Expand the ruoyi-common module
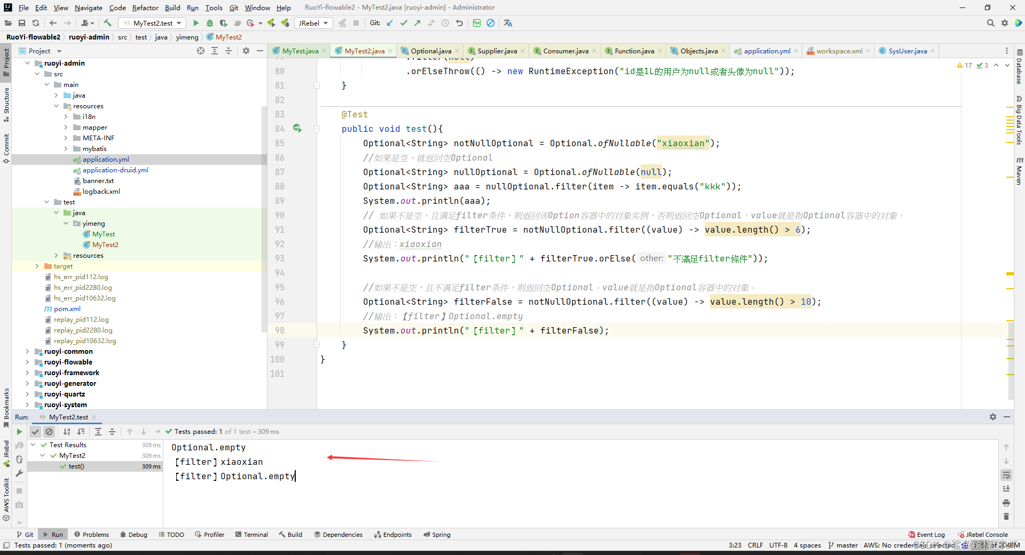1025x555 pixels. coord(27,351)
